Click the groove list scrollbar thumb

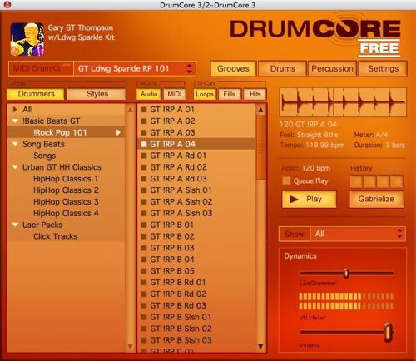260,147
